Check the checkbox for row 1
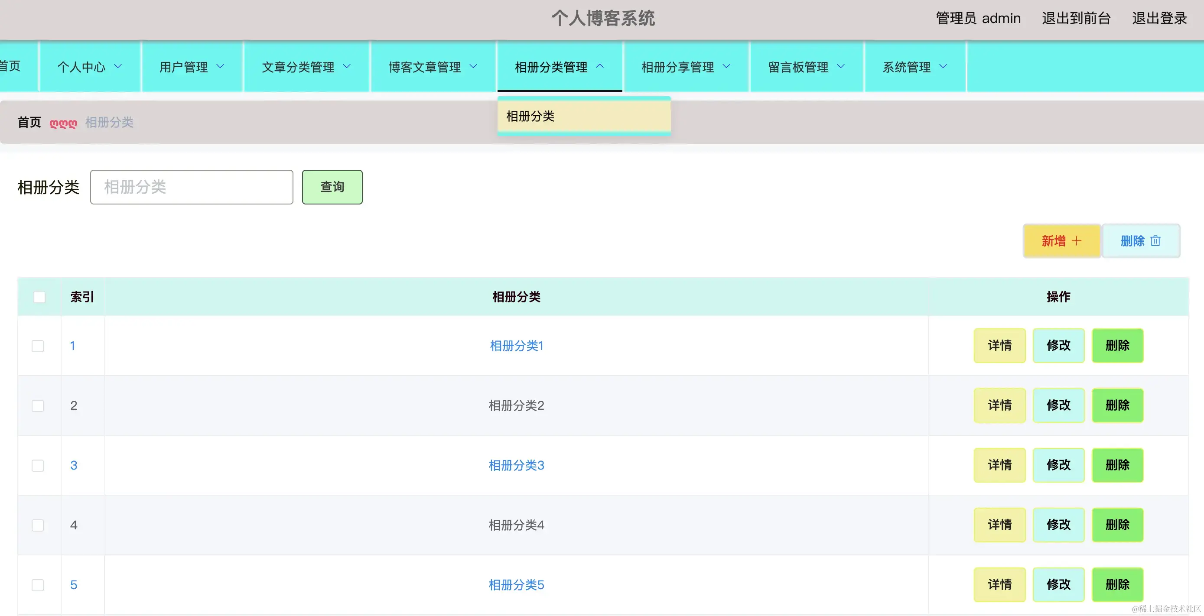Screen dimensions: 1204x616 (37, 346)
